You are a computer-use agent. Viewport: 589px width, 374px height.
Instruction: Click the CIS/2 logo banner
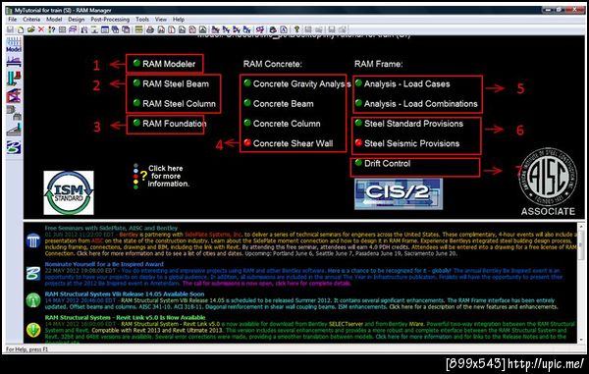pos(399,193)
